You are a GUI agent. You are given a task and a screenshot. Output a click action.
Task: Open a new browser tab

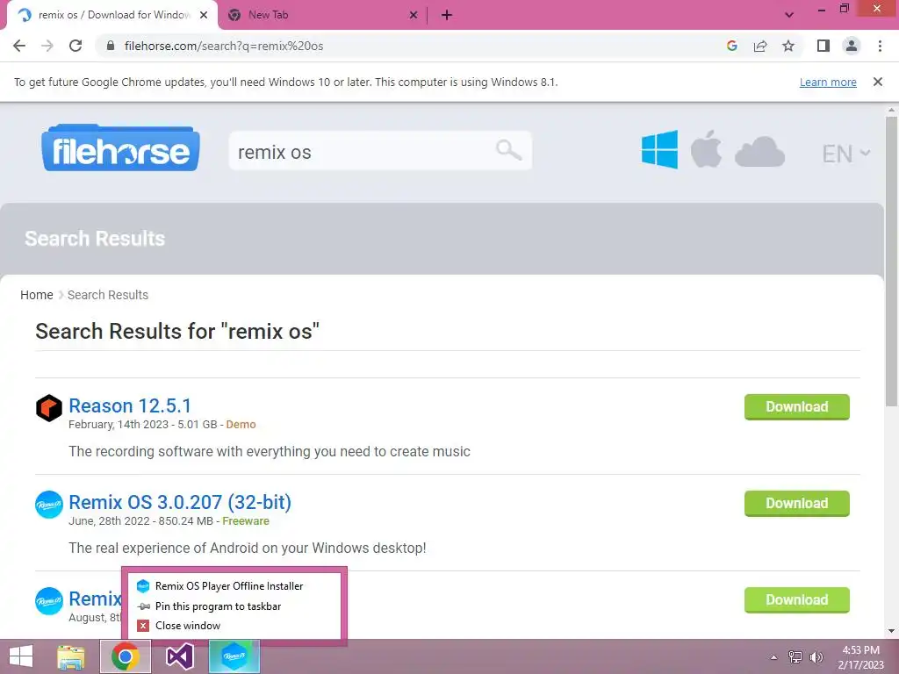tap(447, 15)
